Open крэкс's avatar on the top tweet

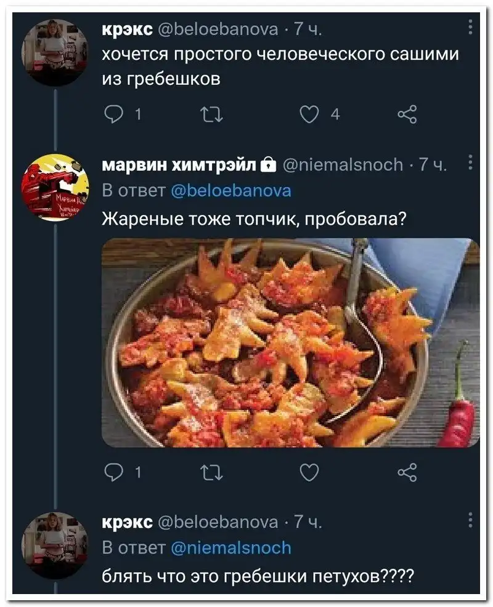(55, 52)
